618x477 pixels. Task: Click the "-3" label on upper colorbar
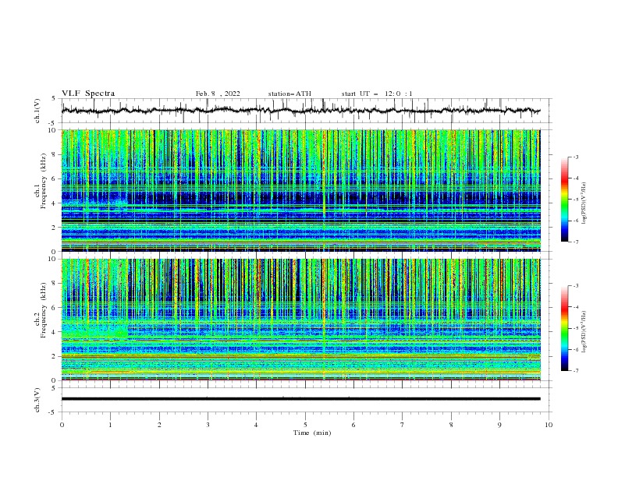576,157
